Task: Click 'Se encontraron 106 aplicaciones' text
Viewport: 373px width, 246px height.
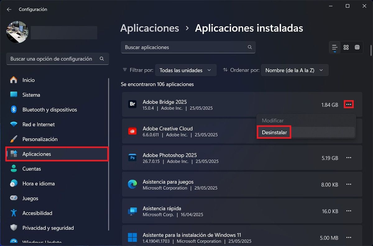Action: [157, 84]
